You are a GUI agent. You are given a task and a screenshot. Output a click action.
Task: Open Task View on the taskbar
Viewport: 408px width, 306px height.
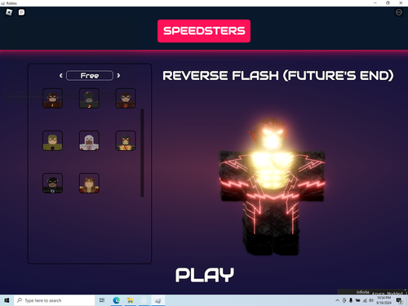tap(102, 300)
